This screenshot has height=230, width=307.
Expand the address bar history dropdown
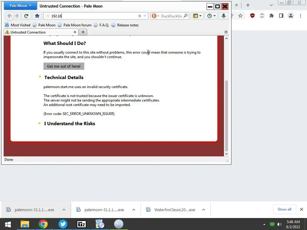point(145,16)
